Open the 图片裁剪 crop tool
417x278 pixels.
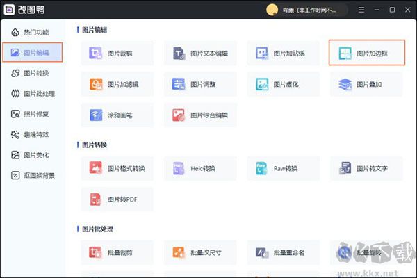tap(117, 54)
